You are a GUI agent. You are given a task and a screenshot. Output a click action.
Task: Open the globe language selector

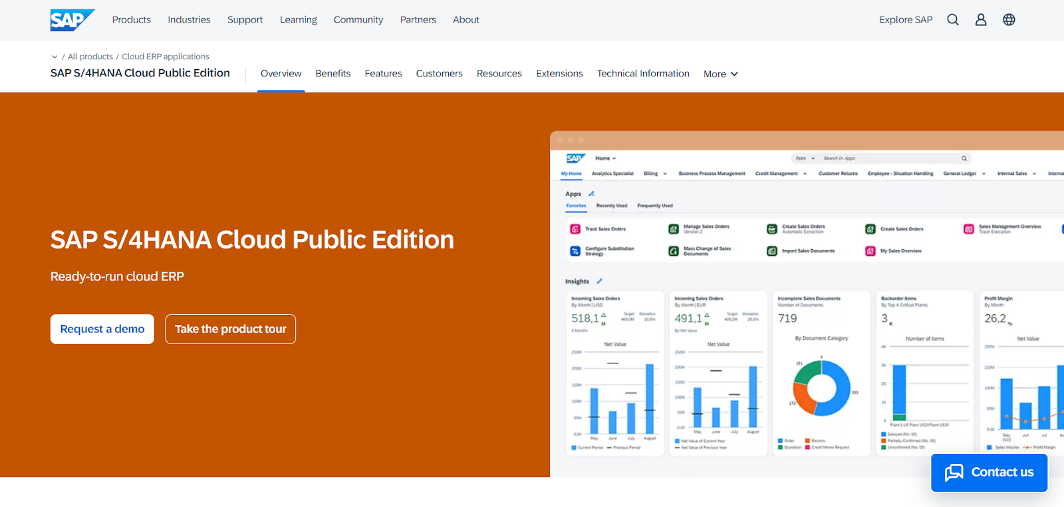coord(1009,20)
